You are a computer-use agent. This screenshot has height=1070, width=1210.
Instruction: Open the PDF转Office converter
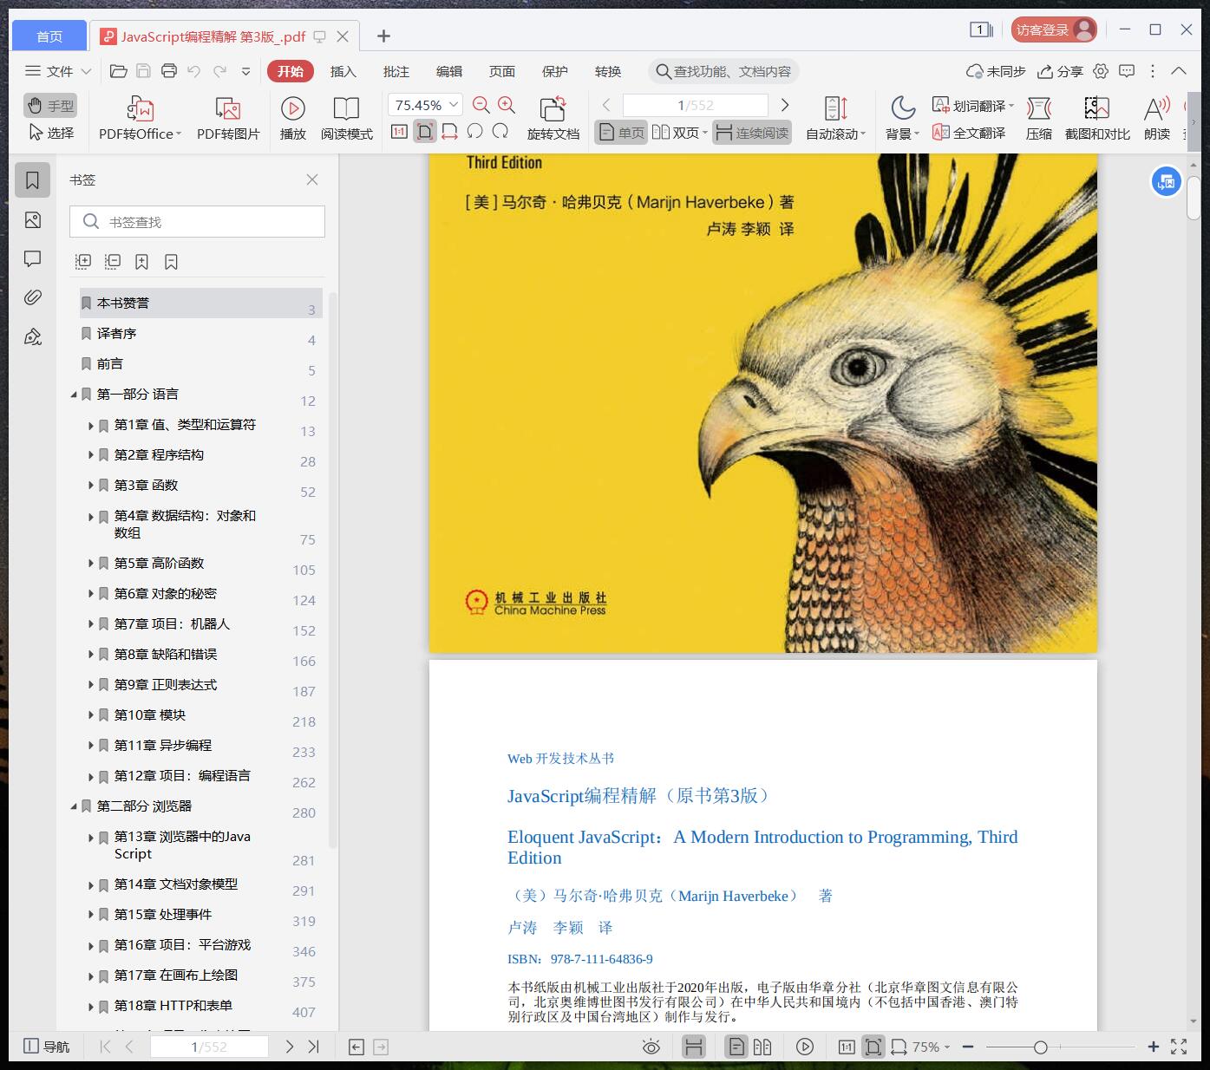click(140, 118)
